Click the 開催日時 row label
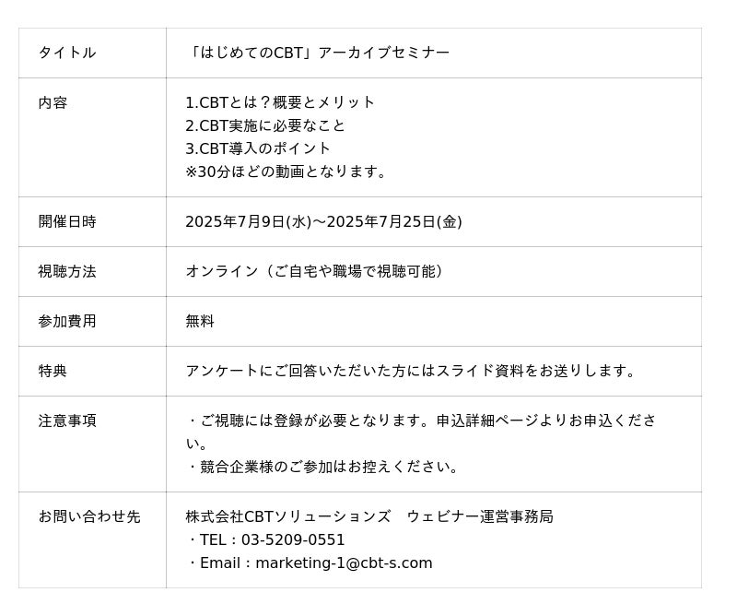This screenshot has width=737, height=616. click(66, 221)
